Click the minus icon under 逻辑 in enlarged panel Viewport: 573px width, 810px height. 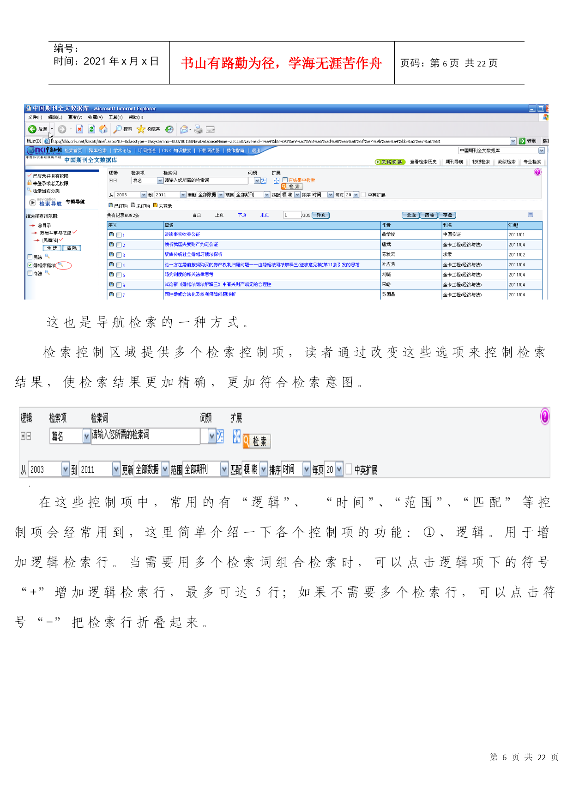(28, 436)
